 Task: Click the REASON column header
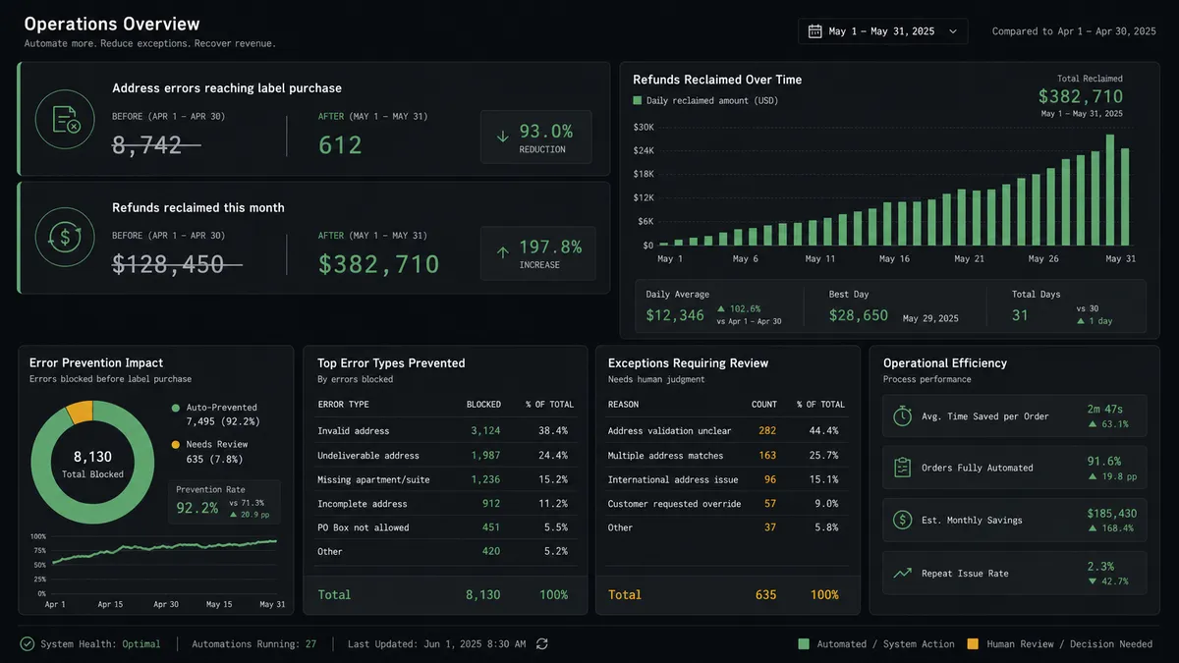click(x=623, y=405)
